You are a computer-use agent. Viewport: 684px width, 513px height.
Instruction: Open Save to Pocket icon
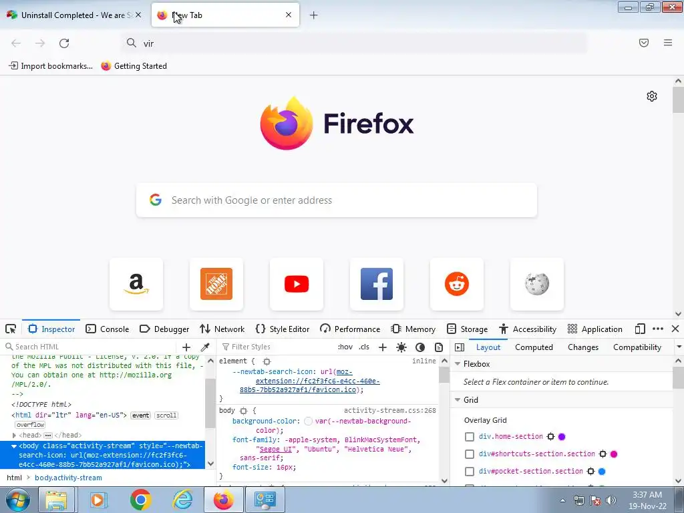[x=644, y=43]
